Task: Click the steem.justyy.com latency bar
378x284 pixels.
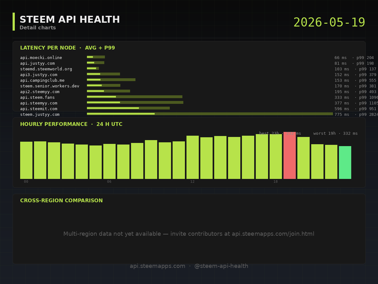Action: point(210,114)
